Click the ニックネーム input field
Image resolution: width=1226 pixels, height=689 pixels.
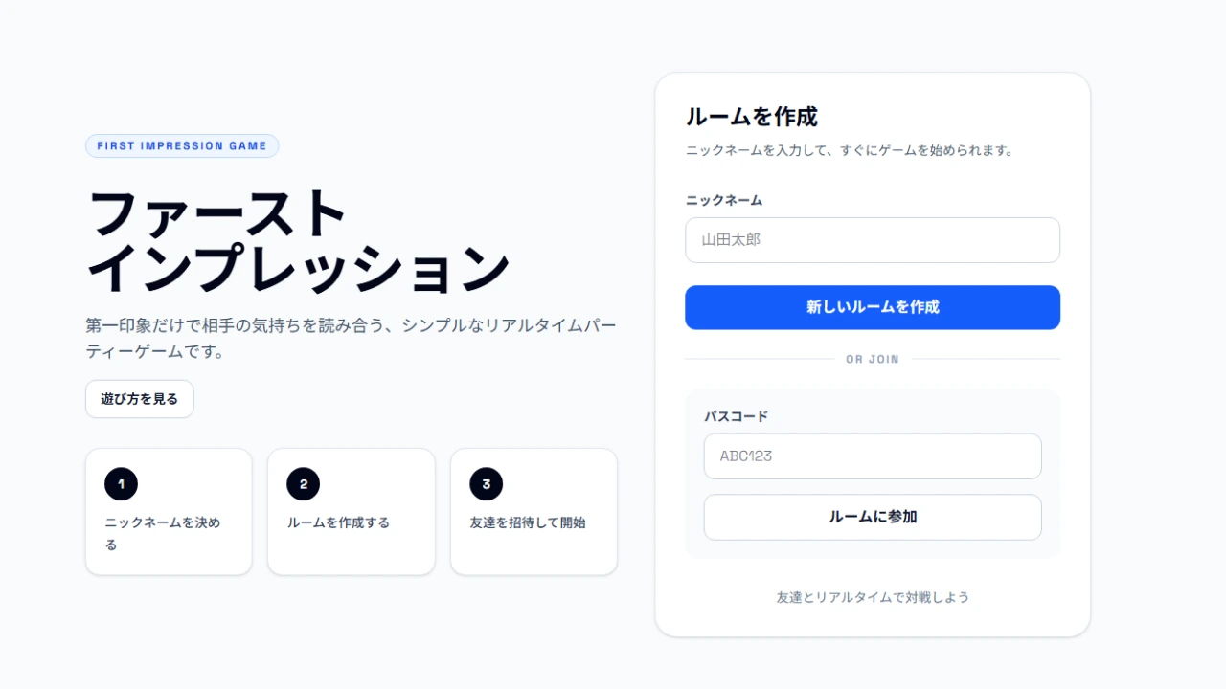click(872, 240)
